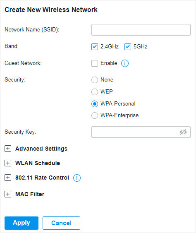Select WEP security radio button
Image resolution: width=196 pixels, height=233 pixels.
(x=95, y=92)
